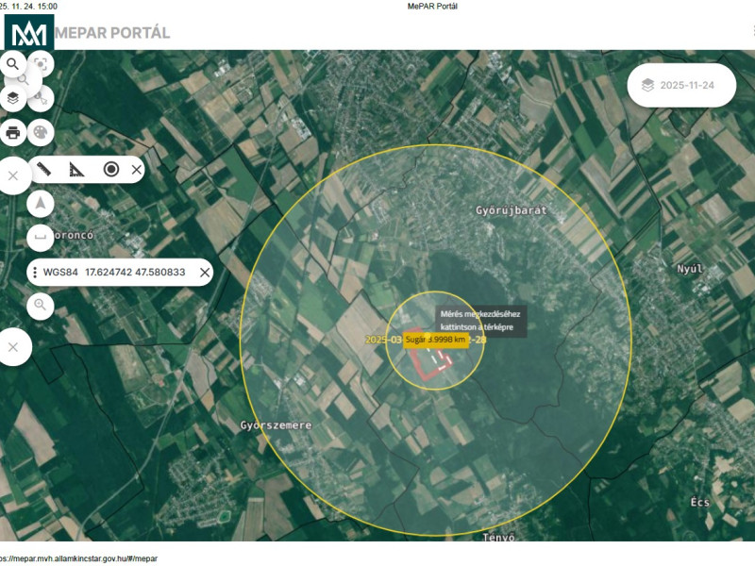The image size is (755, 566).
Task: Collapse the upper left tool group
Action: point(13,176)
